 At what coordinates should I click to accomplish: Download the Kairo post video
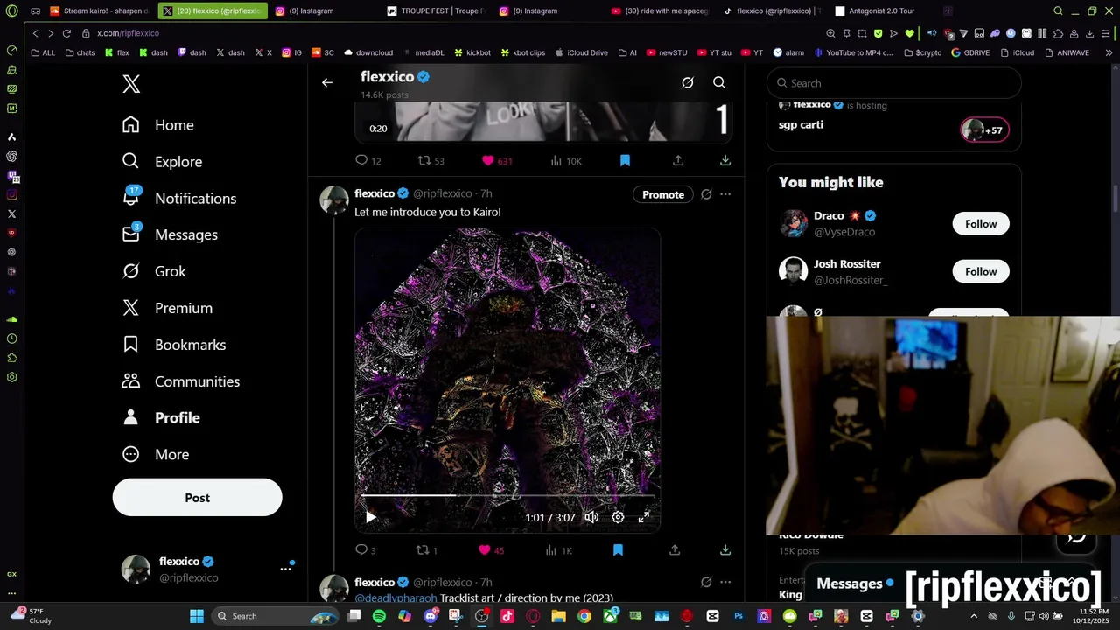(x=725, y=550)
